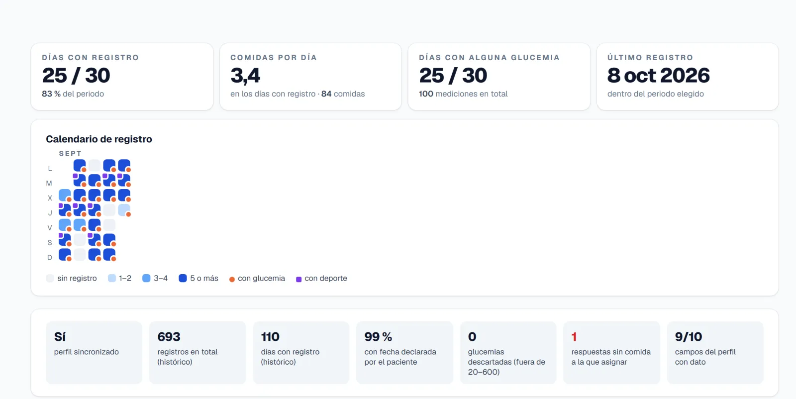This screenshot has height=399, width=796.
Task: Click the 'perfil sincronizado' label
Action: pyautogui.click(x=87, y=352)
